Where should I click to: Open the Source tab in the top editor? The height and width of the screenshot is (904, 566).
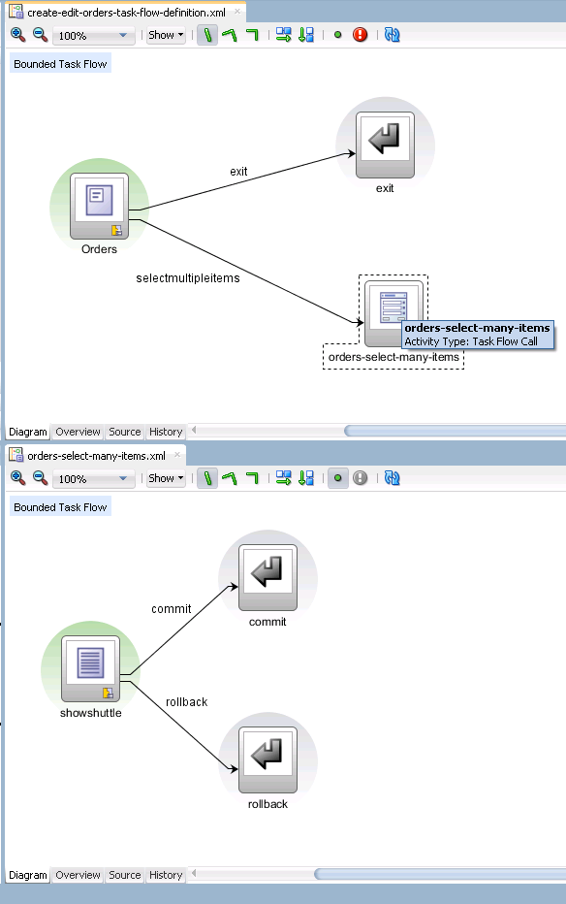coord(125,432)
